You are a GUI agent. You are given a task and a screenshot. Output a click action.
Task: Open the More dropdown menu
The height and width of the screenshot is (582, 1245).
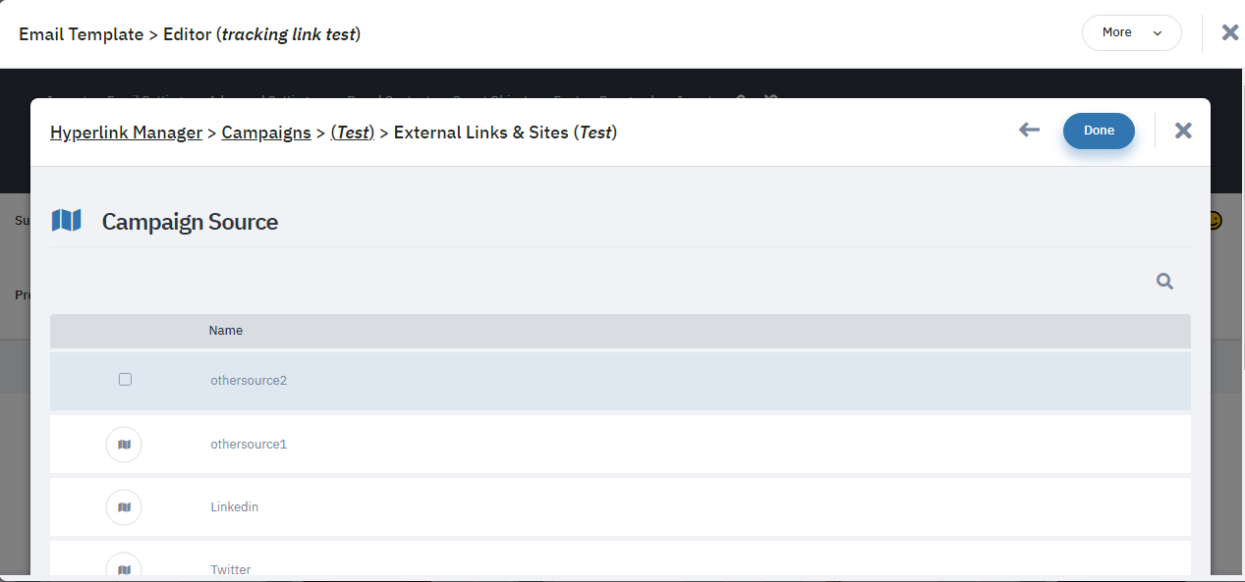click(1131, 32)
